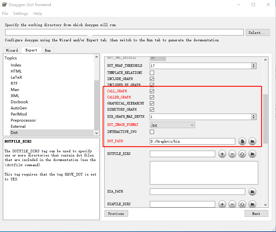Click the refresh icon for DOTFILE_DIRS

242,154
